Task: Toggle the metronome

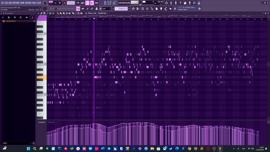Action: click(78, 3)
